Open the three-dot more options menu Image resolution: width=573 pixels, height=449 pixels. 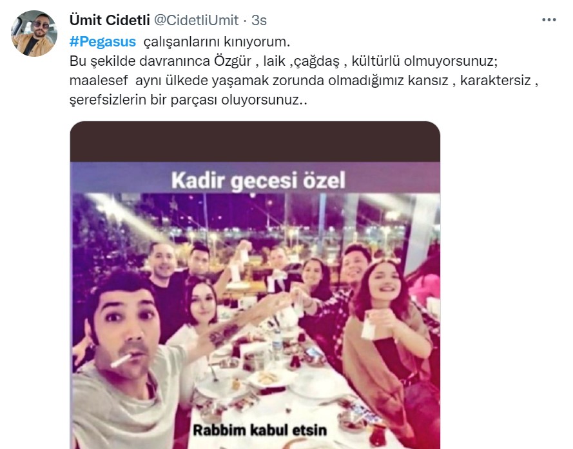point(549,20)
